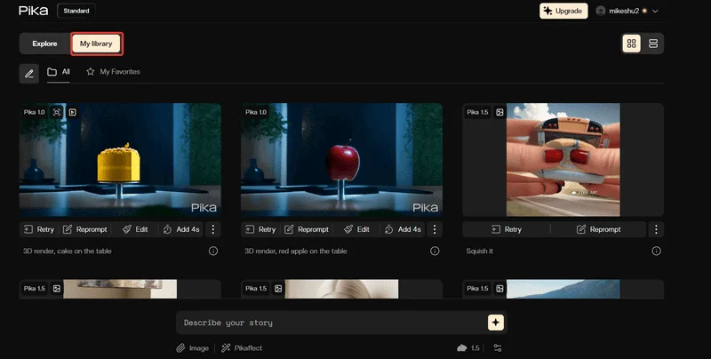Open more options for the cake video
This screenshot has width=711, height=359.
coord(212,229)
